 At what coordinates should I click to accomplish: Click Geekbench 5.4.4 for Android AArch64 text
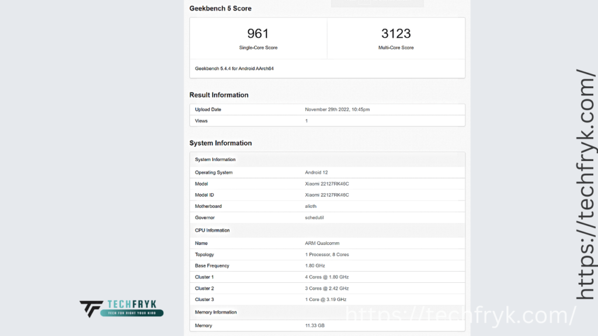pos(234,69)
